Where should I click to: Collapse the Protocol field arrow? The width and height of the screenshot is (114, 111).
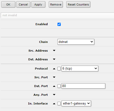54,69
